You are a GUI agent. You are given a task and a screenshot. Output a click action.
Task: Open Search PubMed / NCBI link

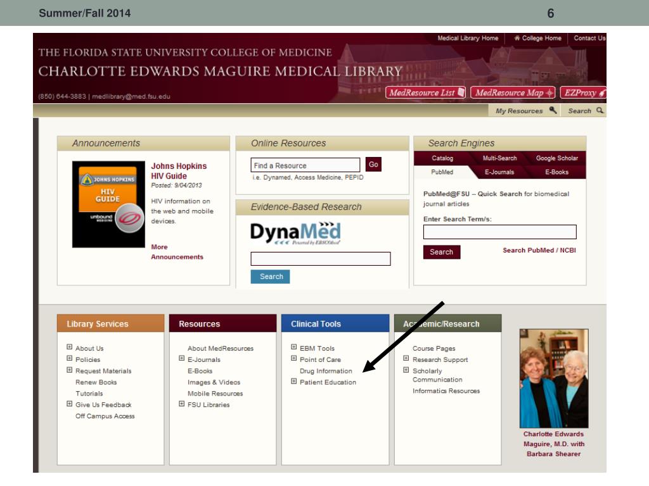[539, 251]
